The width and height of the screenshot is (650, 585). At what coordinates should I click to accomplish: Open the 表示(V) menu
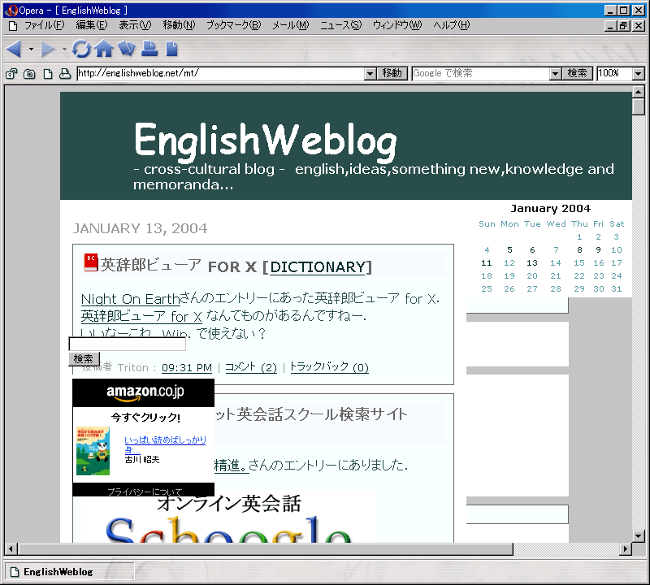(135, 25)
